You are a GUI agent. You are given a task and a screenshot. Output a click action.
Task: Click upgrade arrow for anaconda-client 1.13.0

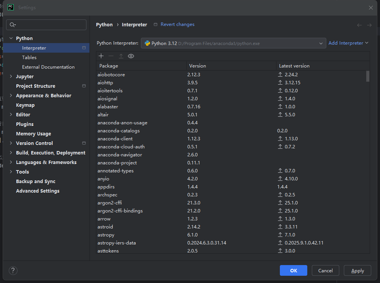280,138
